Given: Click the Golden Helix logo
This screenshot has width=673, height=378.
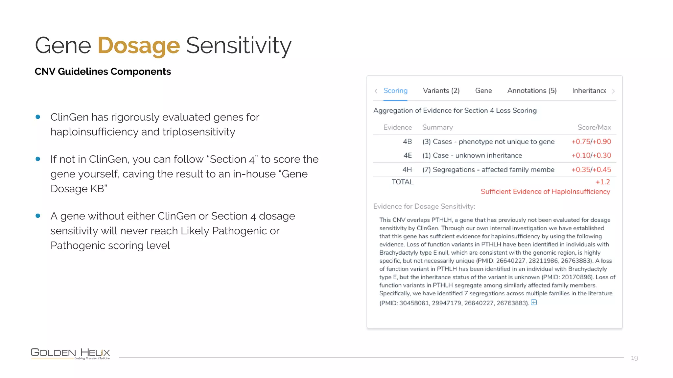Looking at the screenshot, I should tap(70, 353).
